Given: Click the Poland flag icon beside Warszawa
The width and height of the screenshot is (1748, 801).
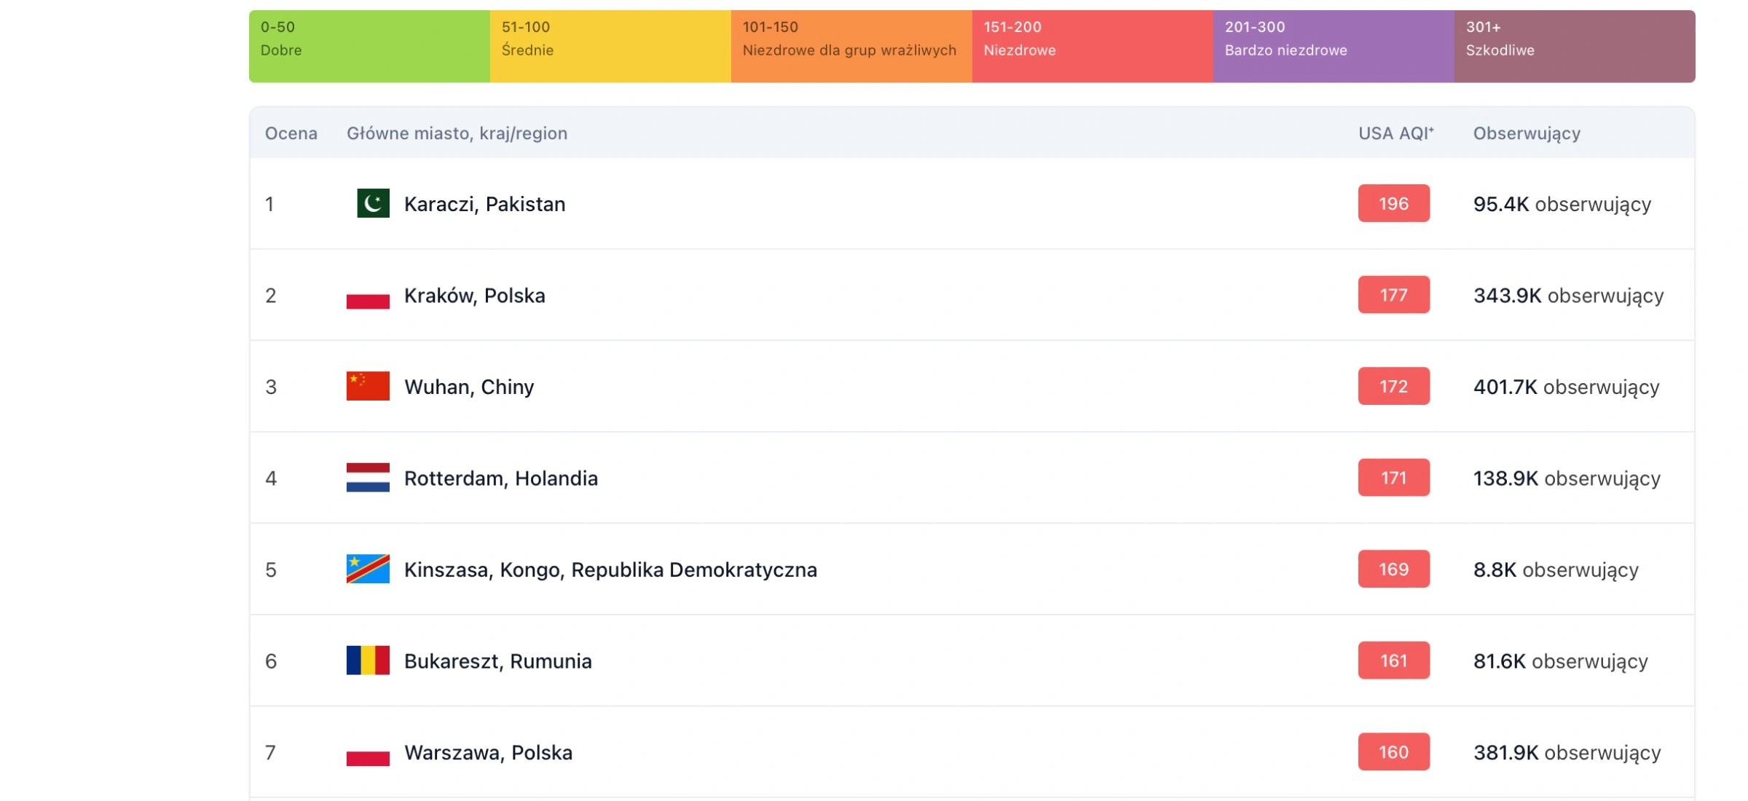Looking at the screenshot, I should (368, 751).
